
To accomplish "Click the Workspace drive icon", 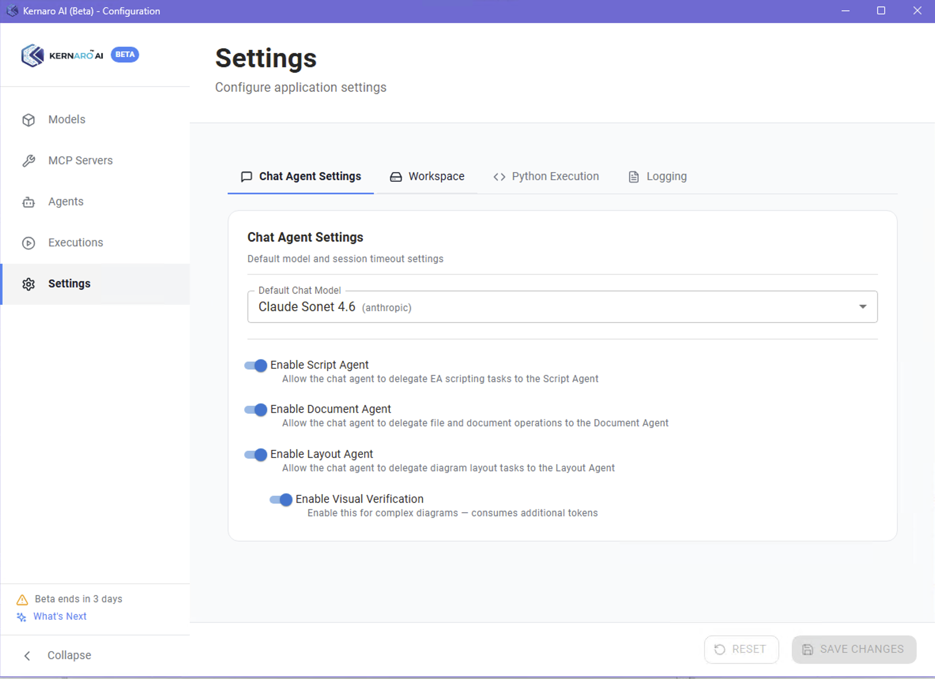I will pyautogui.click(x=396, y=177).
